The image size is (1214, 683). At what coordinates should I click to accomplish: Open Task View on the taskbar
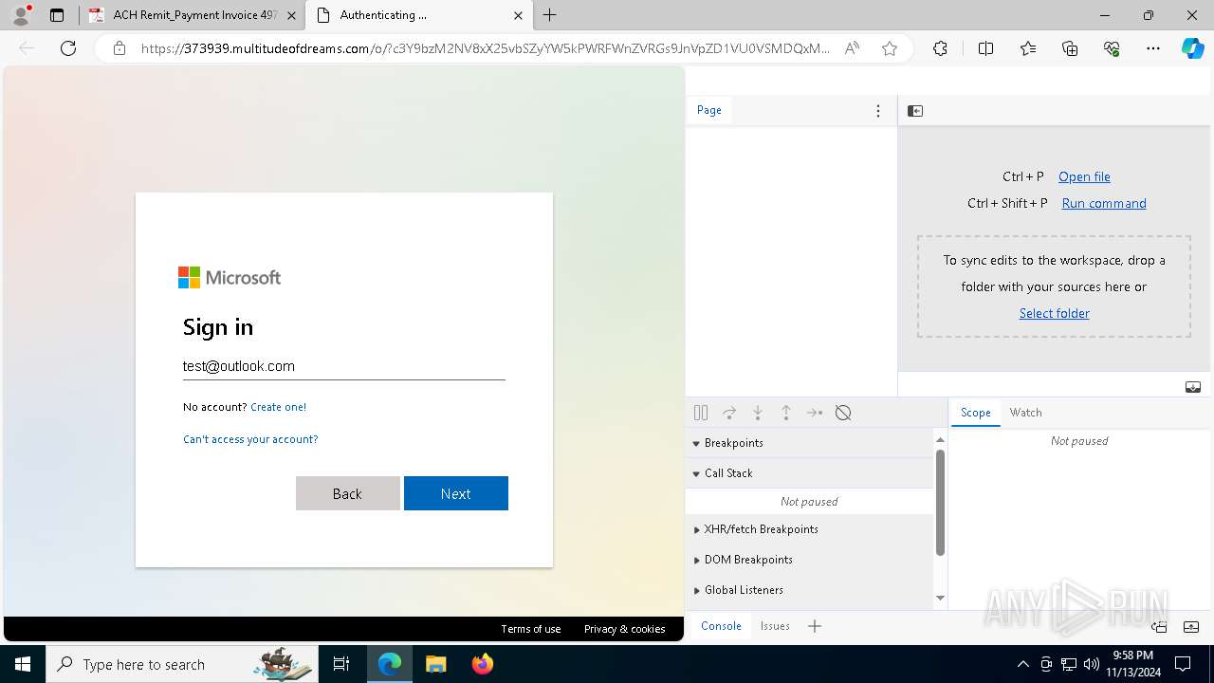click(x=341, y=664)
